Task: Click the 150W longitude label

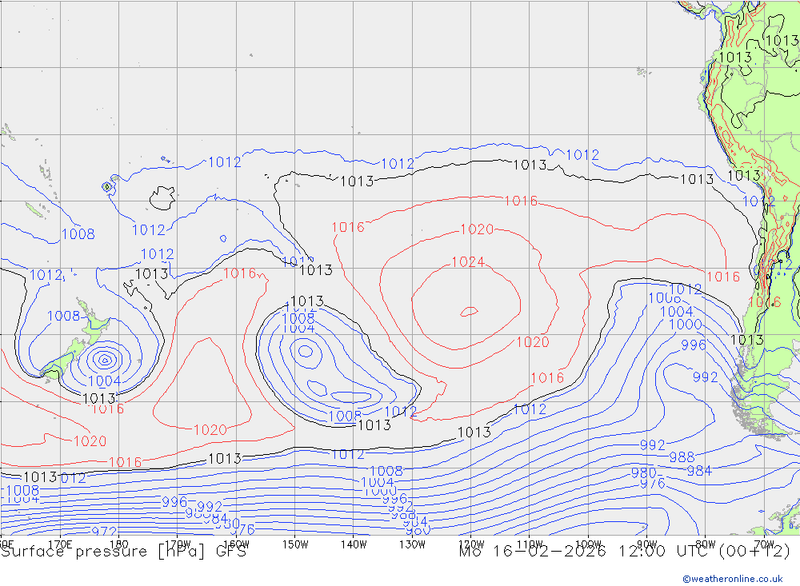Action: pos(295,544)
